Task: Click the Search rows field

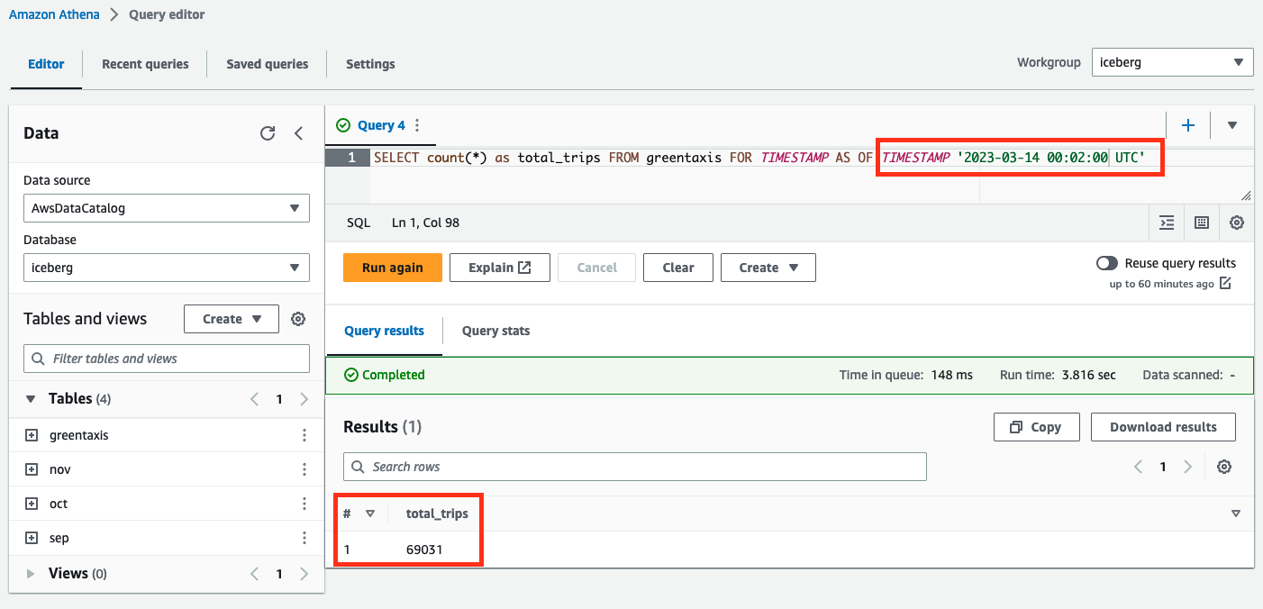Action: [634, 467]
